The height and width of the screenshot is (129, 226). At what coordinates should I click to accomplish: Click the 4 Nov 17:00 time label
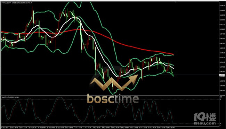click(x=78, y=128)
